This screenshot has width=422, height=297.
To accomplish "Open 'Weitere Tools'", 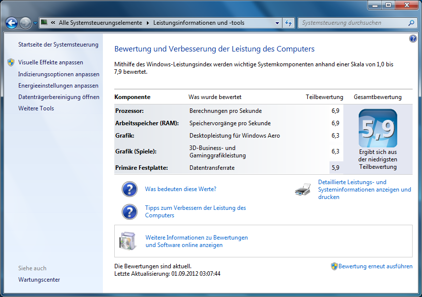I will [36, 108].
